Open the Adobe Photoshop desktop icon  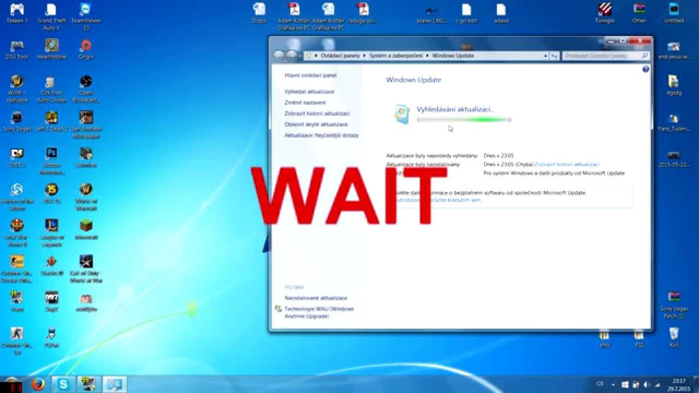coord(51,160)
